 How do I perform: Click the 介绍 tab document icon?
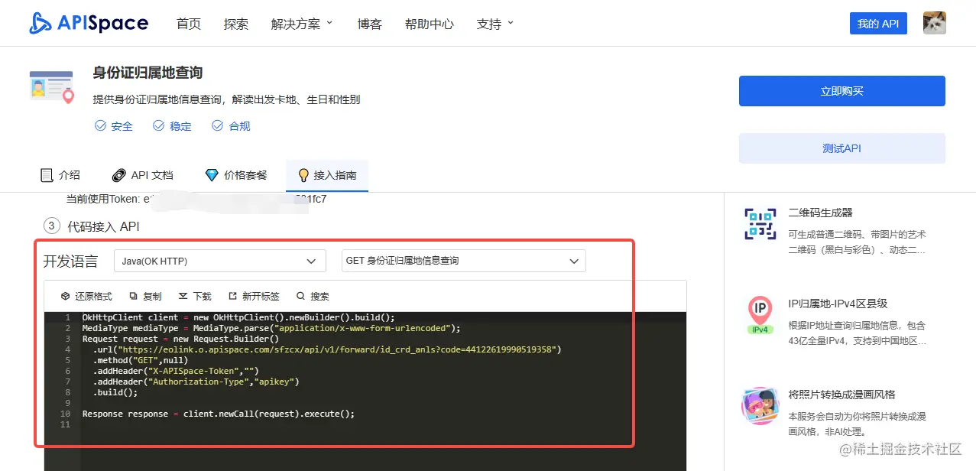tap(47, 175)
